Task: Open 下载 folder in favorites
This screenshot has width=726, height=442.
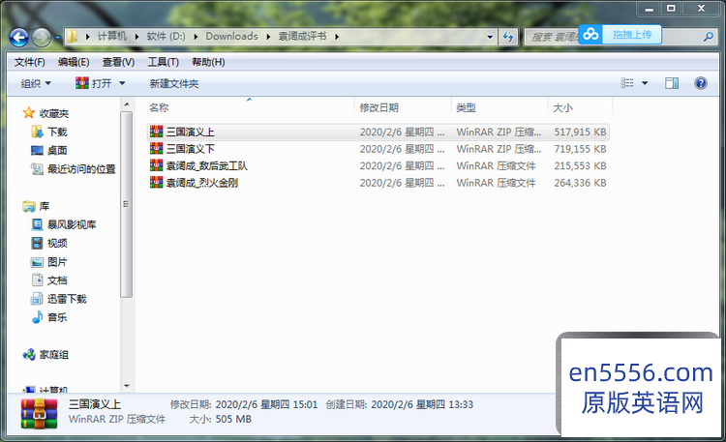Action: [57, 132]
